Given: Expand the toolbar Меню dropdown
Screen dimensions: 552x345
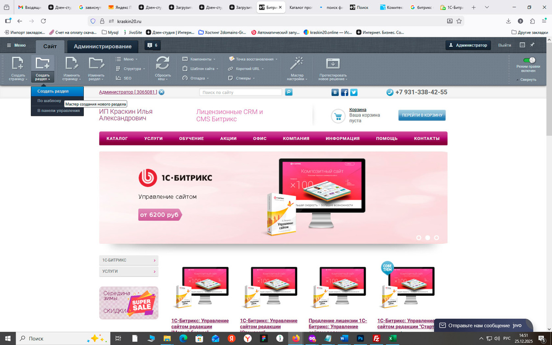Looking at the screenshot, I should [x=126, y=59].
